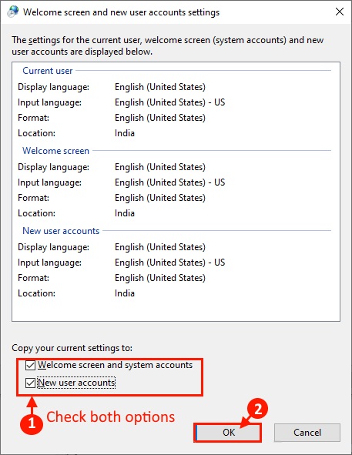Click the dialog title text
This screenshot has width=352, height=455.
[x=121, y=12]
